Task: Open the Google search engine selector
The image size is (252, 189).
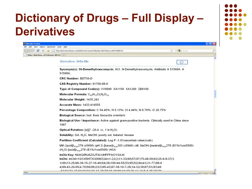Action: [180, 51]
